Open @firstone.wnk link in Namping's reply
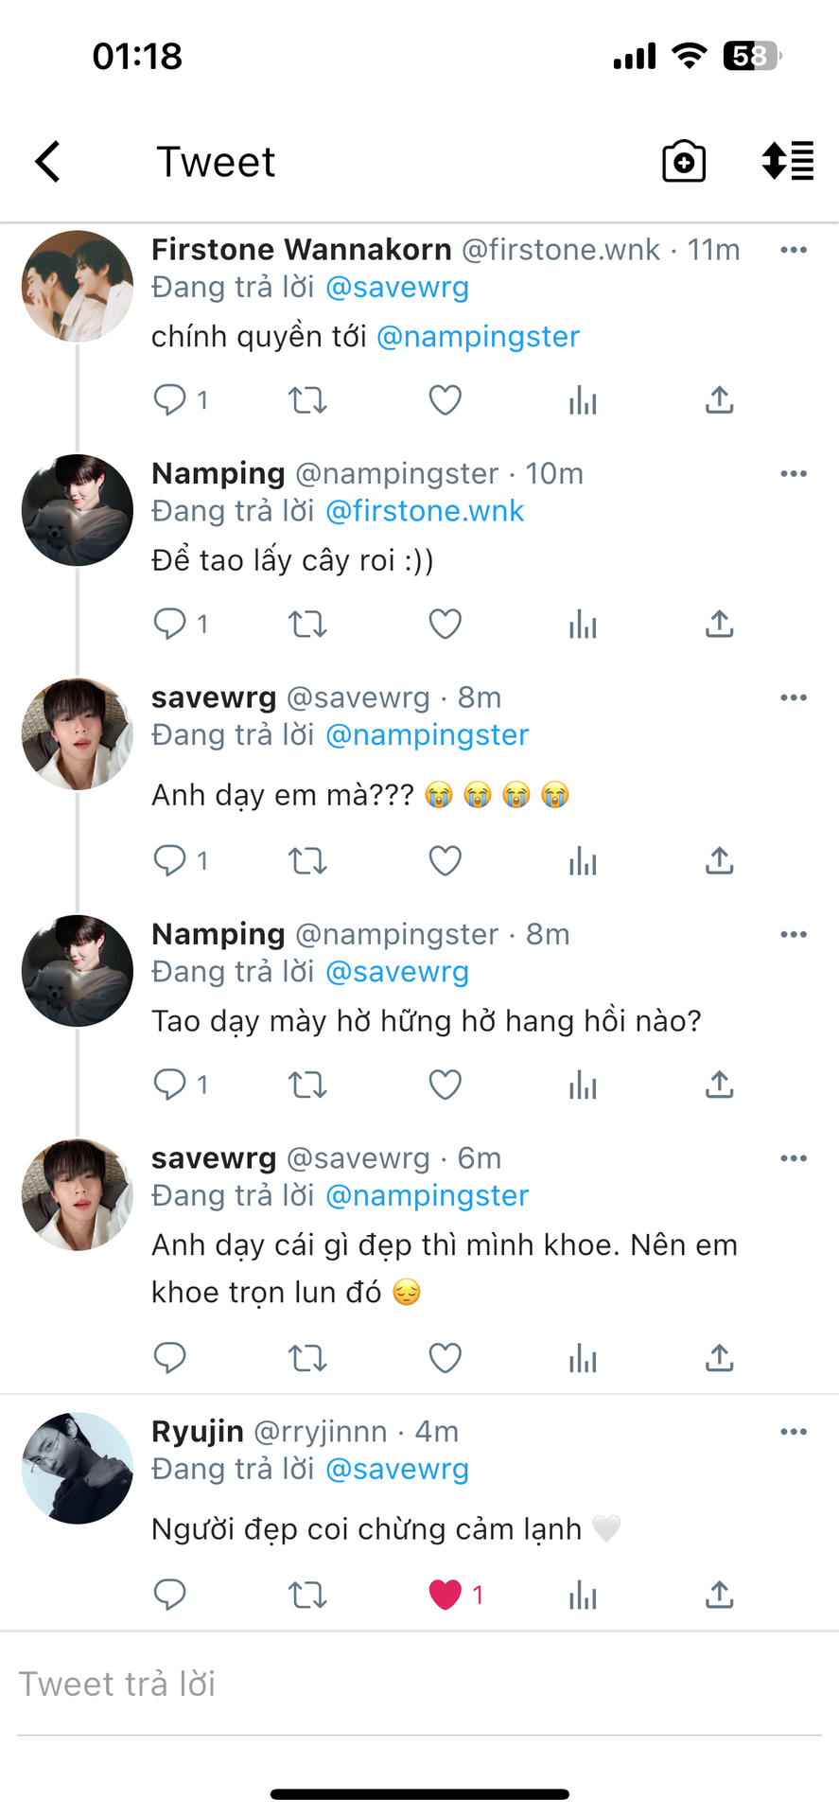 coord(424,511)
